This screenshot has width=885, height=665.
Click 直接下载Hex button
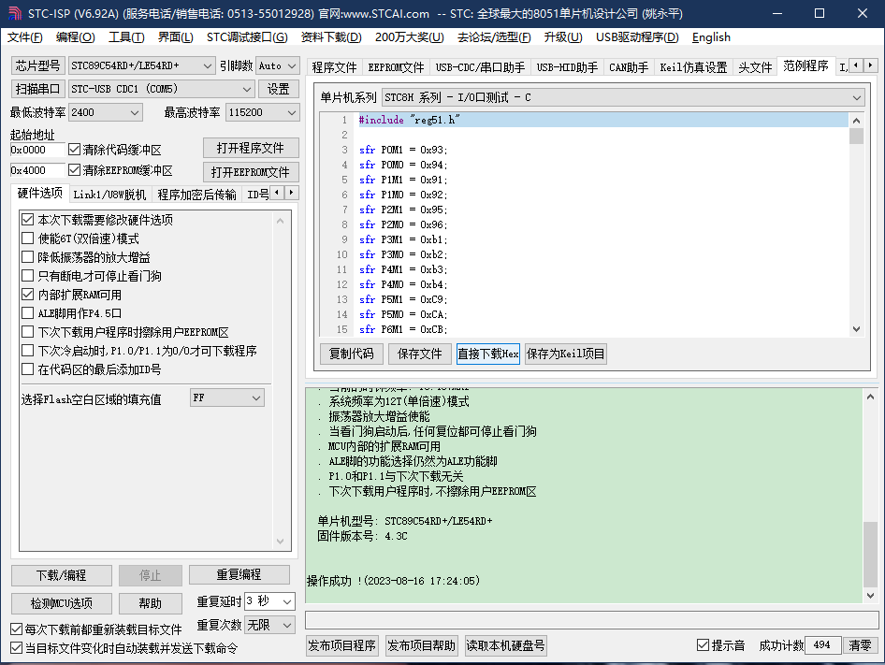[x=488, y=354]
